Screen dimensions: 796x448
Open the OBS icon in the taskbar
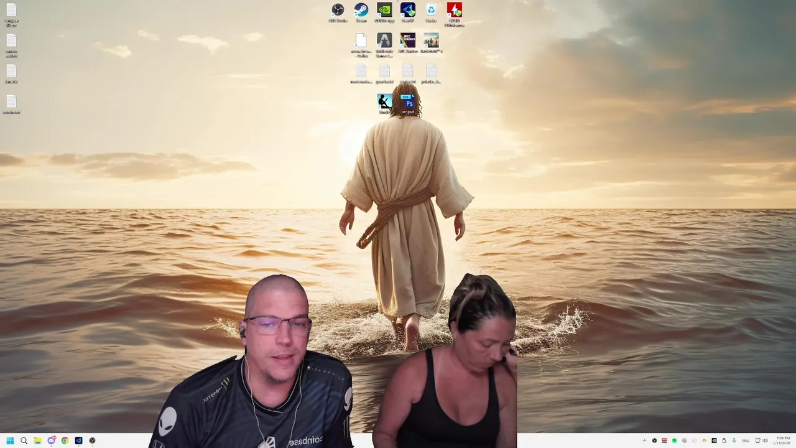[92, 441]
